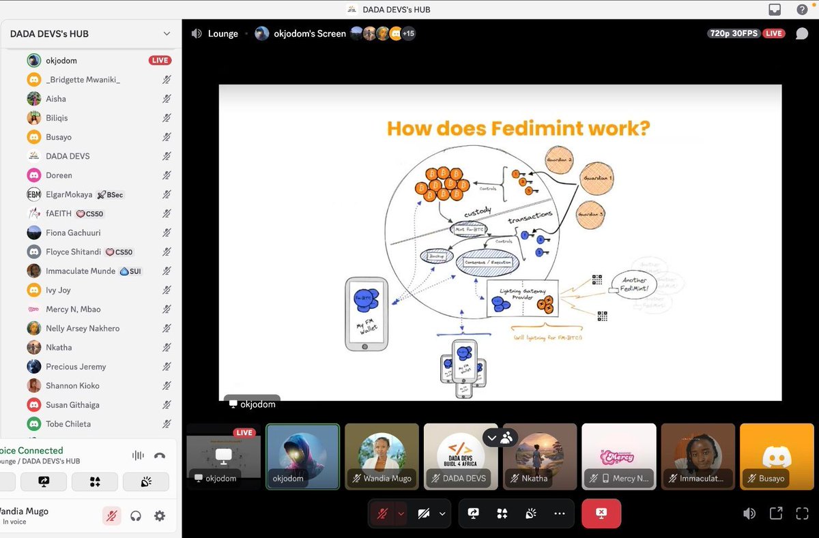Select Busayo orange participant tile
This screenshot has width=819, height=538.
(x=777, y=457)
